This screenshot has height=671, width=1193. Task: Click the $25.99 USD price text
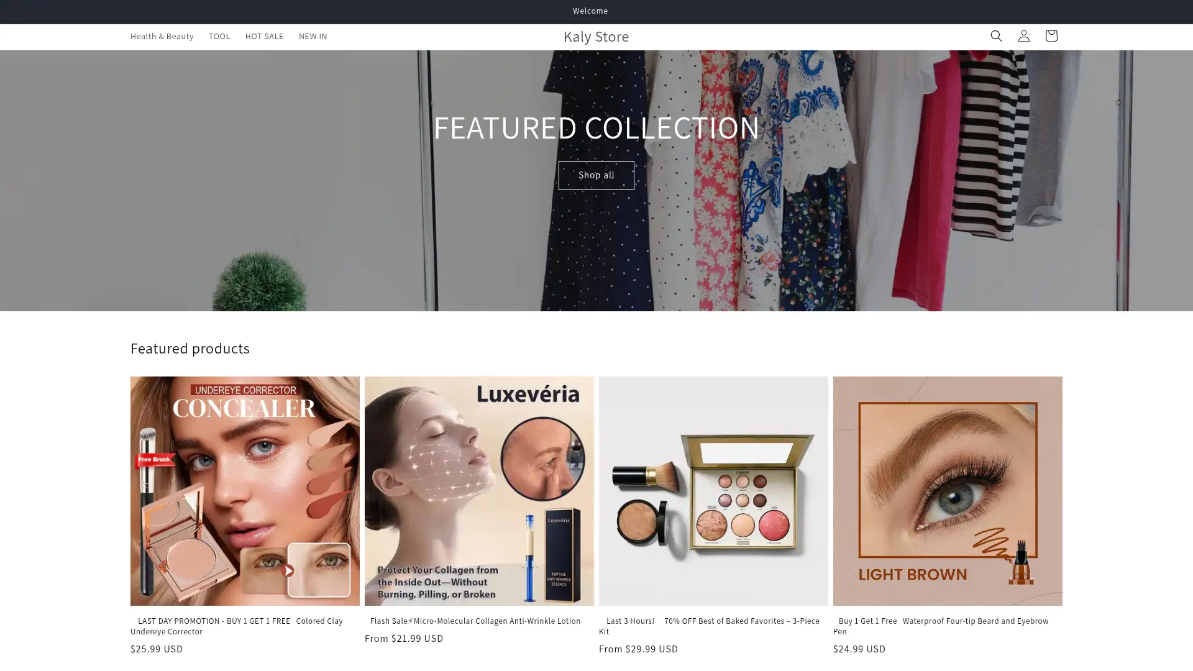point(156,649)
